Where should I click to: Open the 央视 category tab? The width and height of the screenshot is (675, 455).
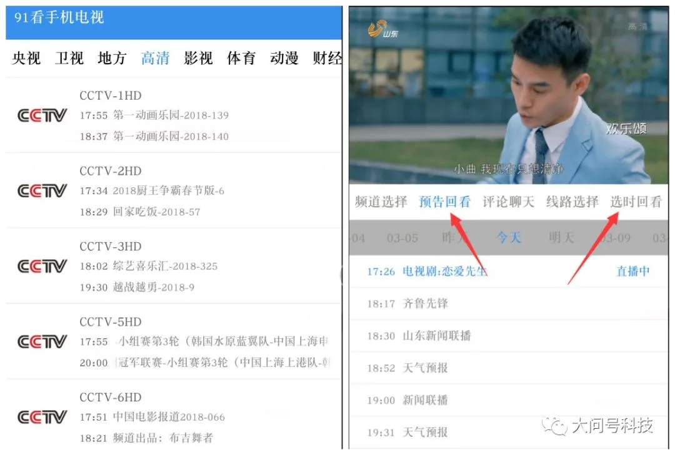coord(26,57)
